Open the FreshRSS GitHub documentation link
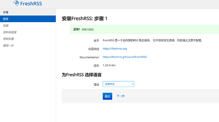 (125, 57)
